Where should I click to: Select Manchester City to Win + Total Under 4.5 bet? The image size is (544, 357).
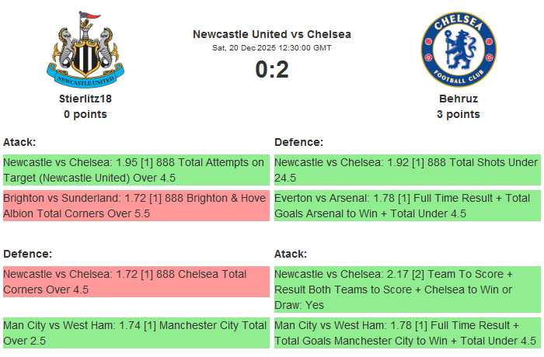click(407, 333)
